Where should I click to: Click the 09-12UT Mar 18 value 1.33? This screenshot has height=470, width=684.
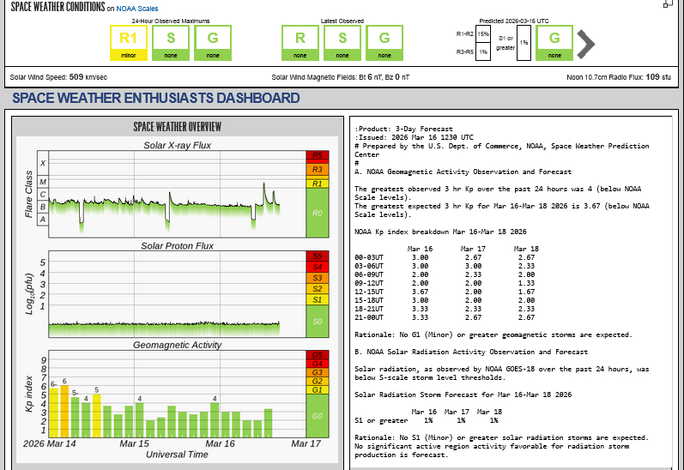tap(526, 283)
